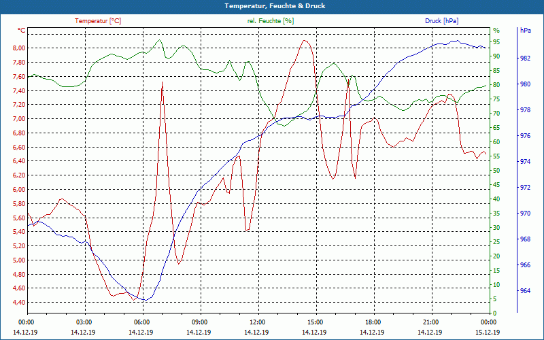The width and height of the screenshot is (544, 340).
Task: Click the 7,00 temperature axis value
Action: [20, 118]
